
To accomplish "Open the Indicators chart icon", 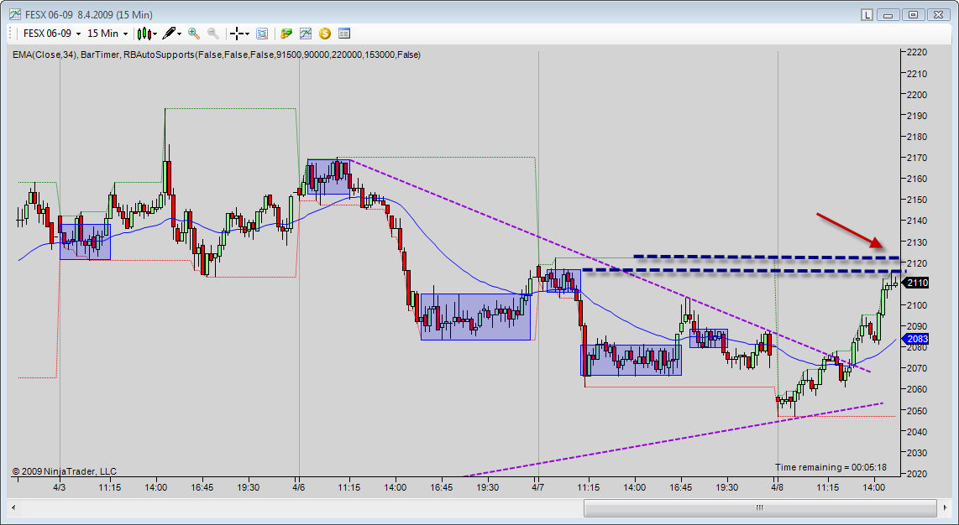I will (x=305, y=34).
